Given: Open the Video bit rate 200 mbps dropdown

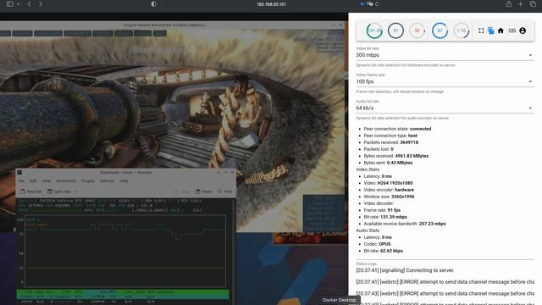Looking at the screenshot, I should (x=445, y=55).
